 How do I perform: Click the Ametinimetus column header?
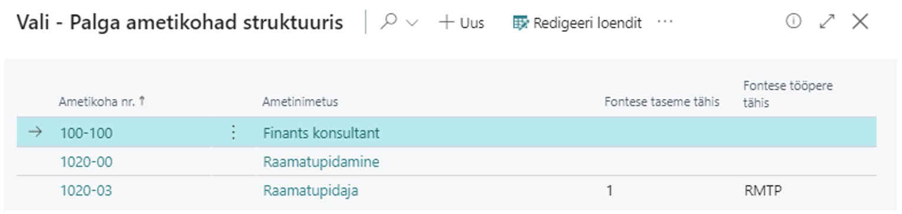[300, 101]
